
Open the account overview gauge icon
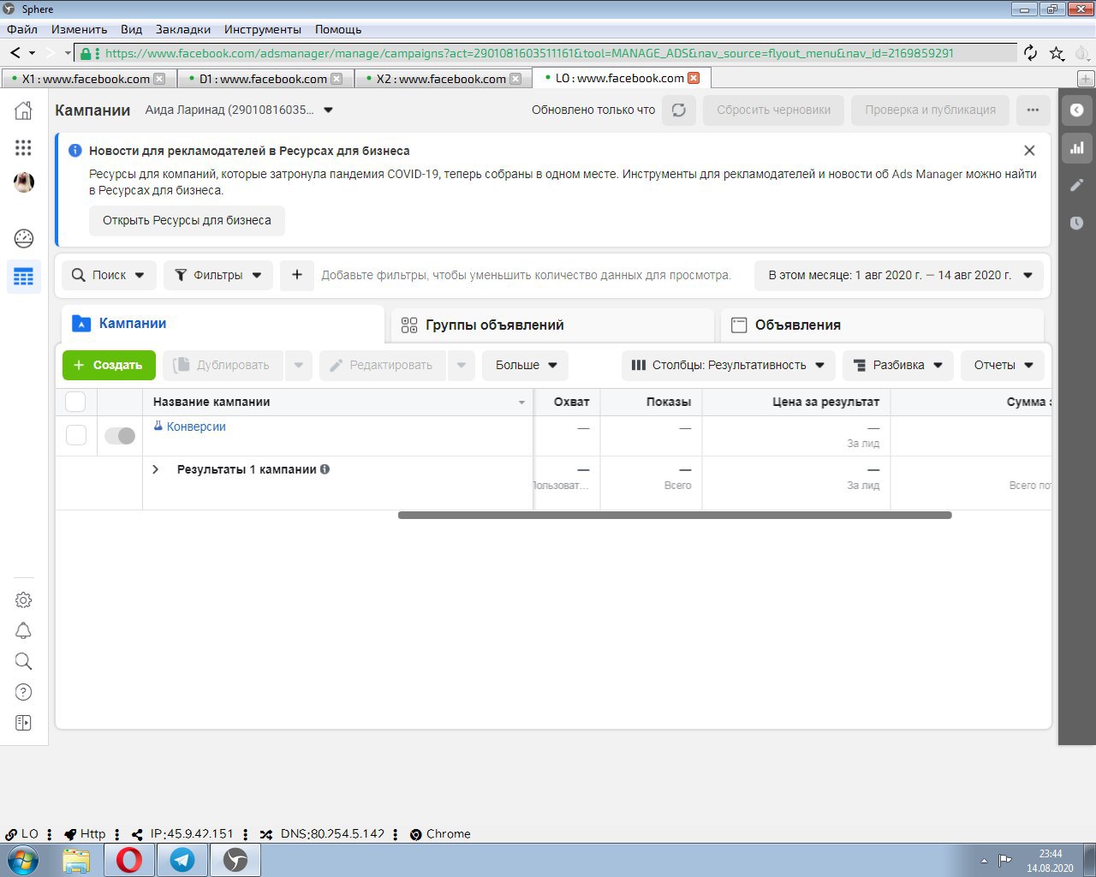(24, 238)
